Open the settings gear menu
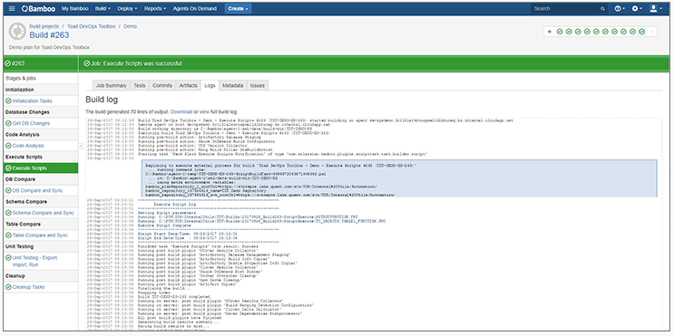Viewport: 674px width, 336px height. tap(637, 8)
